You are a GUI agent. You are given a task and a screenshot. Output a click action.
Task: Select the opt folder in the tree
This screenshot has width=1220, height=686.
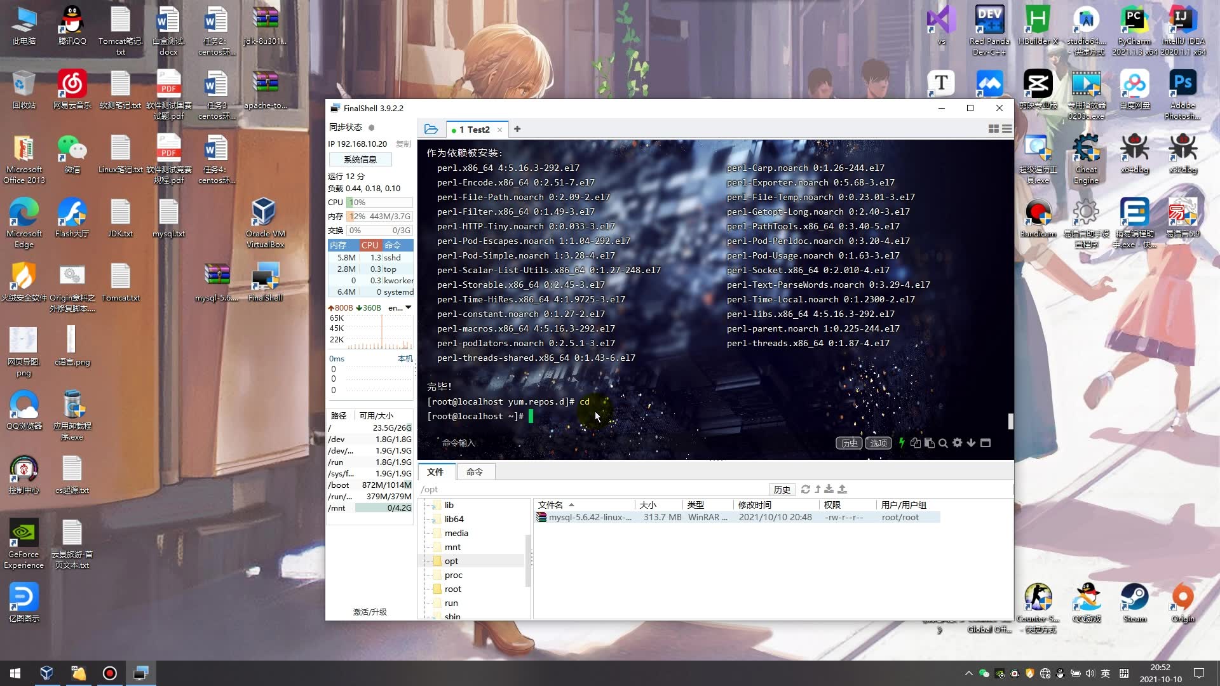pyautogui.click(x=451, y=561)
